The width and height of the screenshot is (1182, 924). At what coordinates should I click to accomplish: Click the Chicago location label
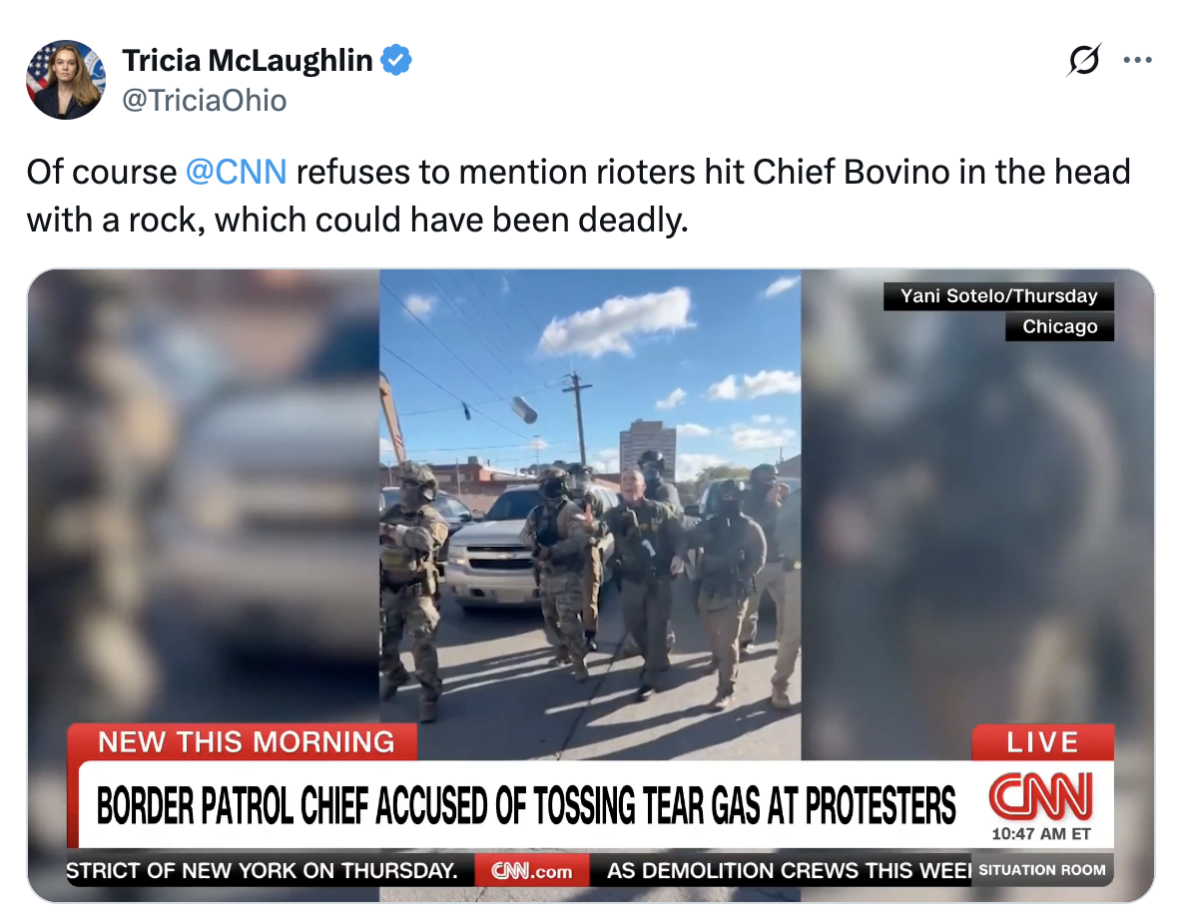(x=1060, y=326)
